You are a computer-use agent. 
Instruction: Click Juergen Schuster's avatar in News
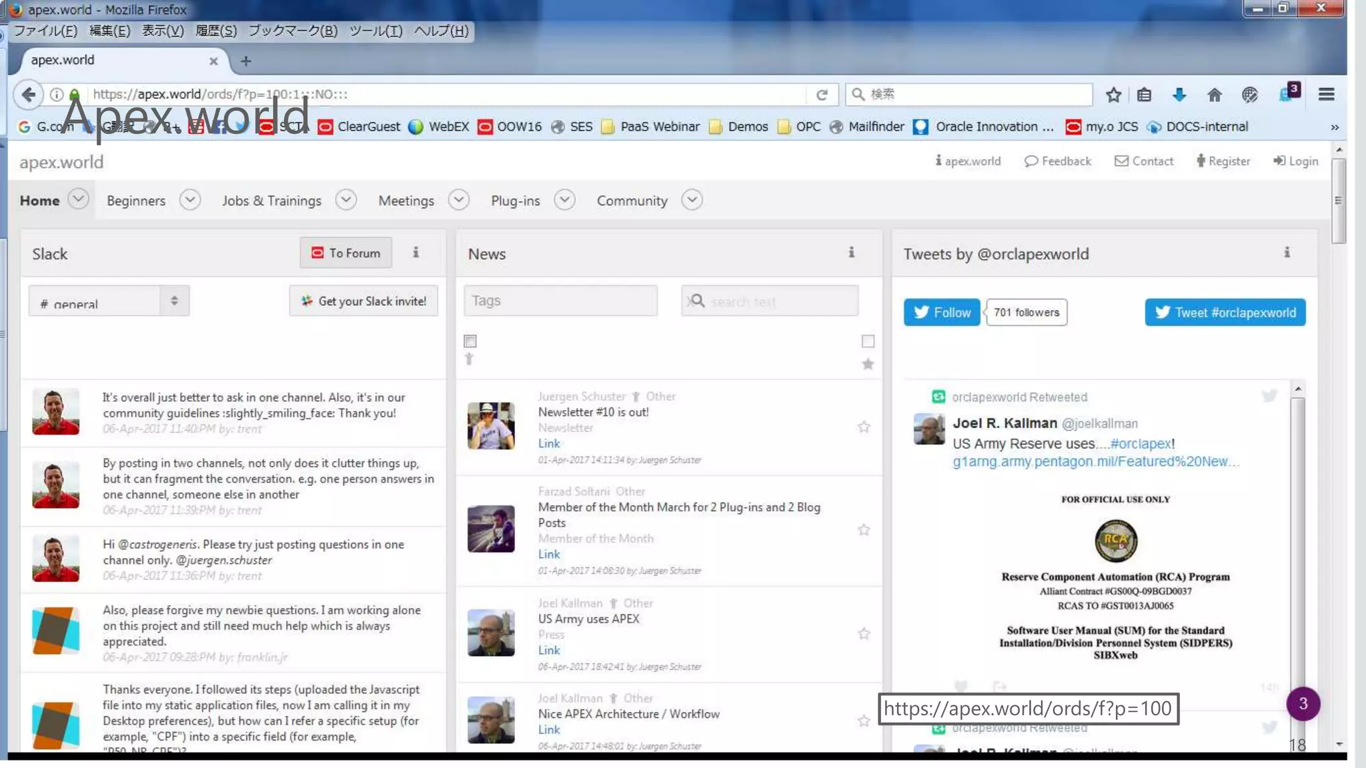(x=491, y=425)
